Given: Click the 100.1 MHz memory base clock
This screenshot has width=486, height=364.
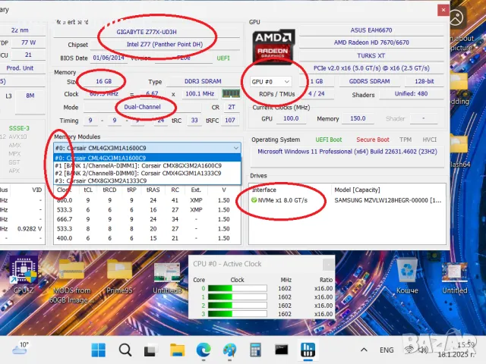Looking at the screenshot, I should [200, 93].
